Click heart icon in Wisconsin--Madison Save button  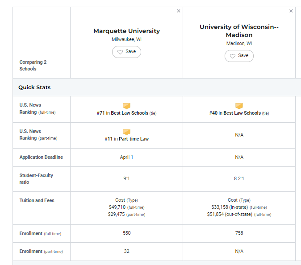pos(233,56)
